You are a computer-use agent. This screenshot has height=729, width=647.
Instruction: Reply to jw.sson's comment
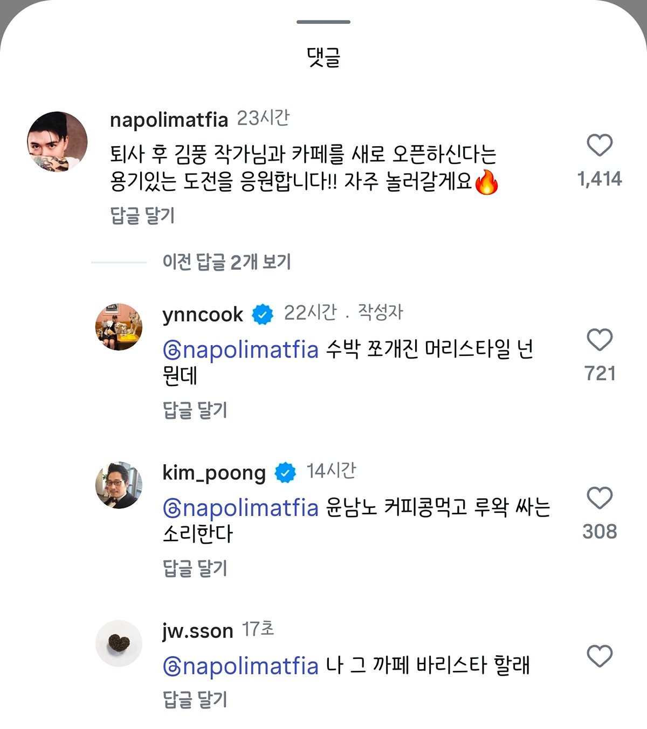coord(195,700)
